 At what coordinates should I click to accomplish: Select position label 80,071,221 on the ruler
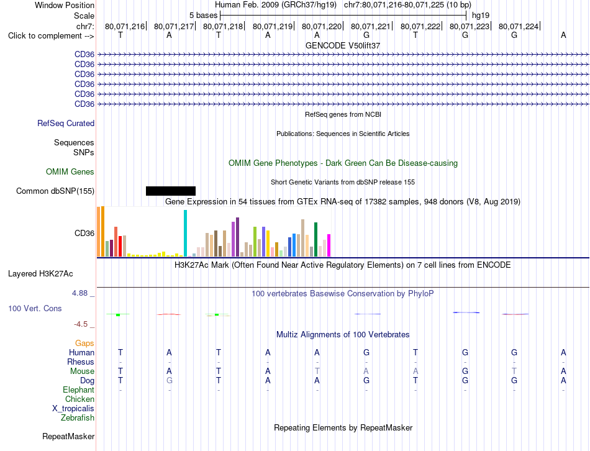[x=371, y=26]
